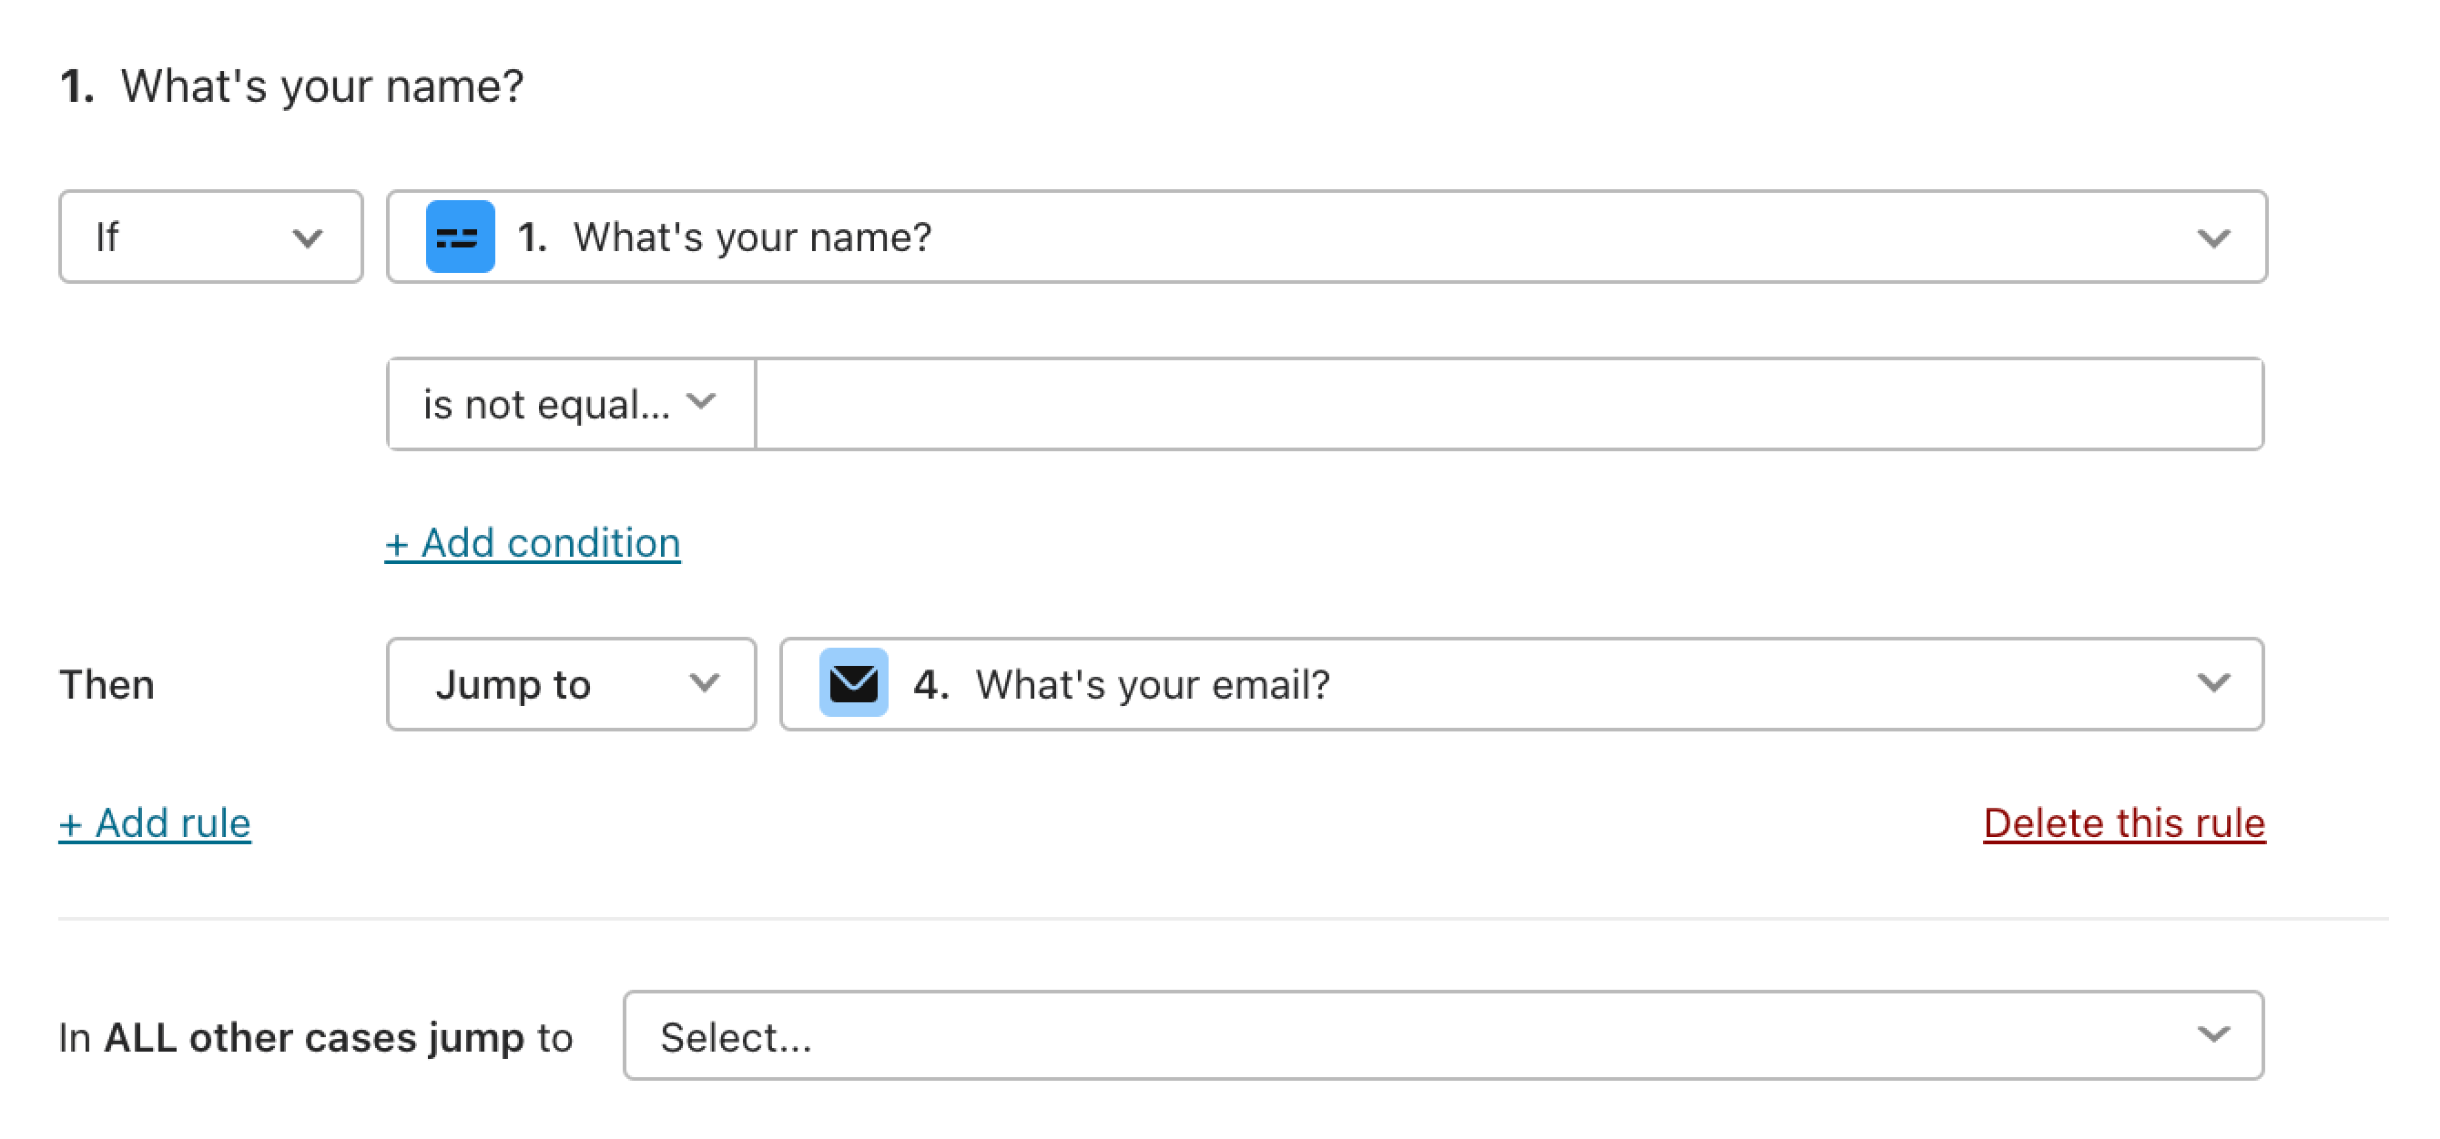
Task: Click the '1. What's your name?' heading
Action: pyautogui.click(x=290, y=86)
